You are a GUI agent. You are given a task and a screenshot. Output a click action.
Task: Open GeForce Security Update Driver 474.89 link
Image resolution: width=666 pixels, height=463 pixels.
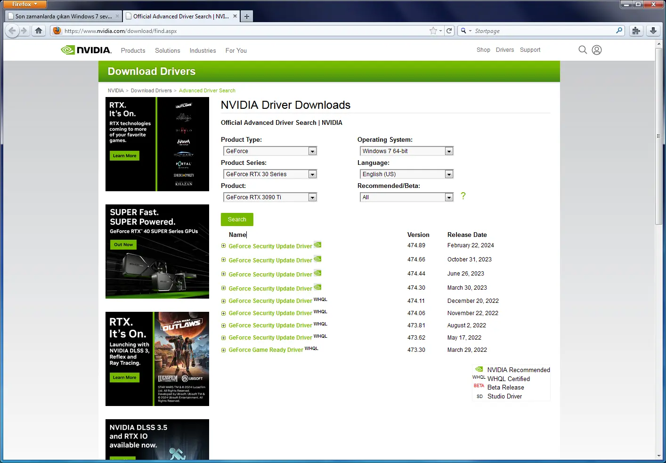coord(270,246)
